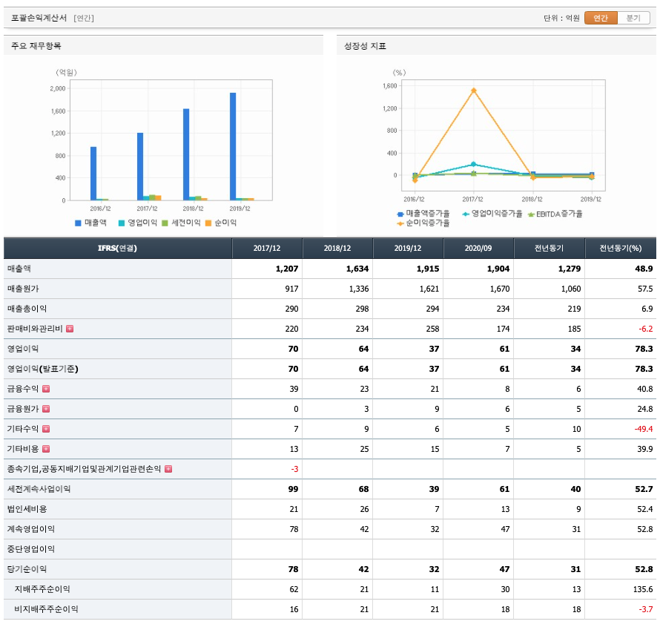This screenshot has height=627, width=660.
Task: Click the 주요 재무항목 panel heading
Action: pyautogui.click(x=36, y=46)
